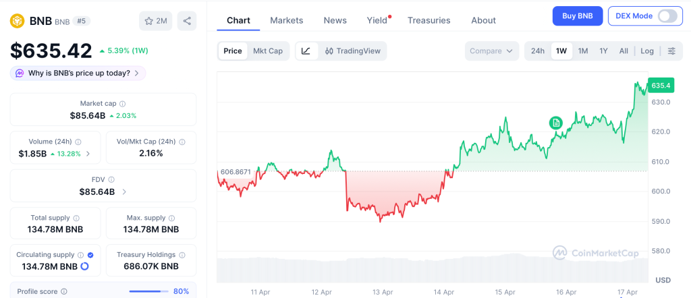The height and width of the screenshot is (298, 691).
Task: Open the TradingView chart view
Action: (352, 51)
